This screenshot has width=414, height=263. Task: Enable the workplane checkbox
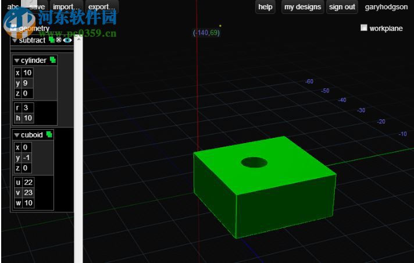(x=364, y=28)
